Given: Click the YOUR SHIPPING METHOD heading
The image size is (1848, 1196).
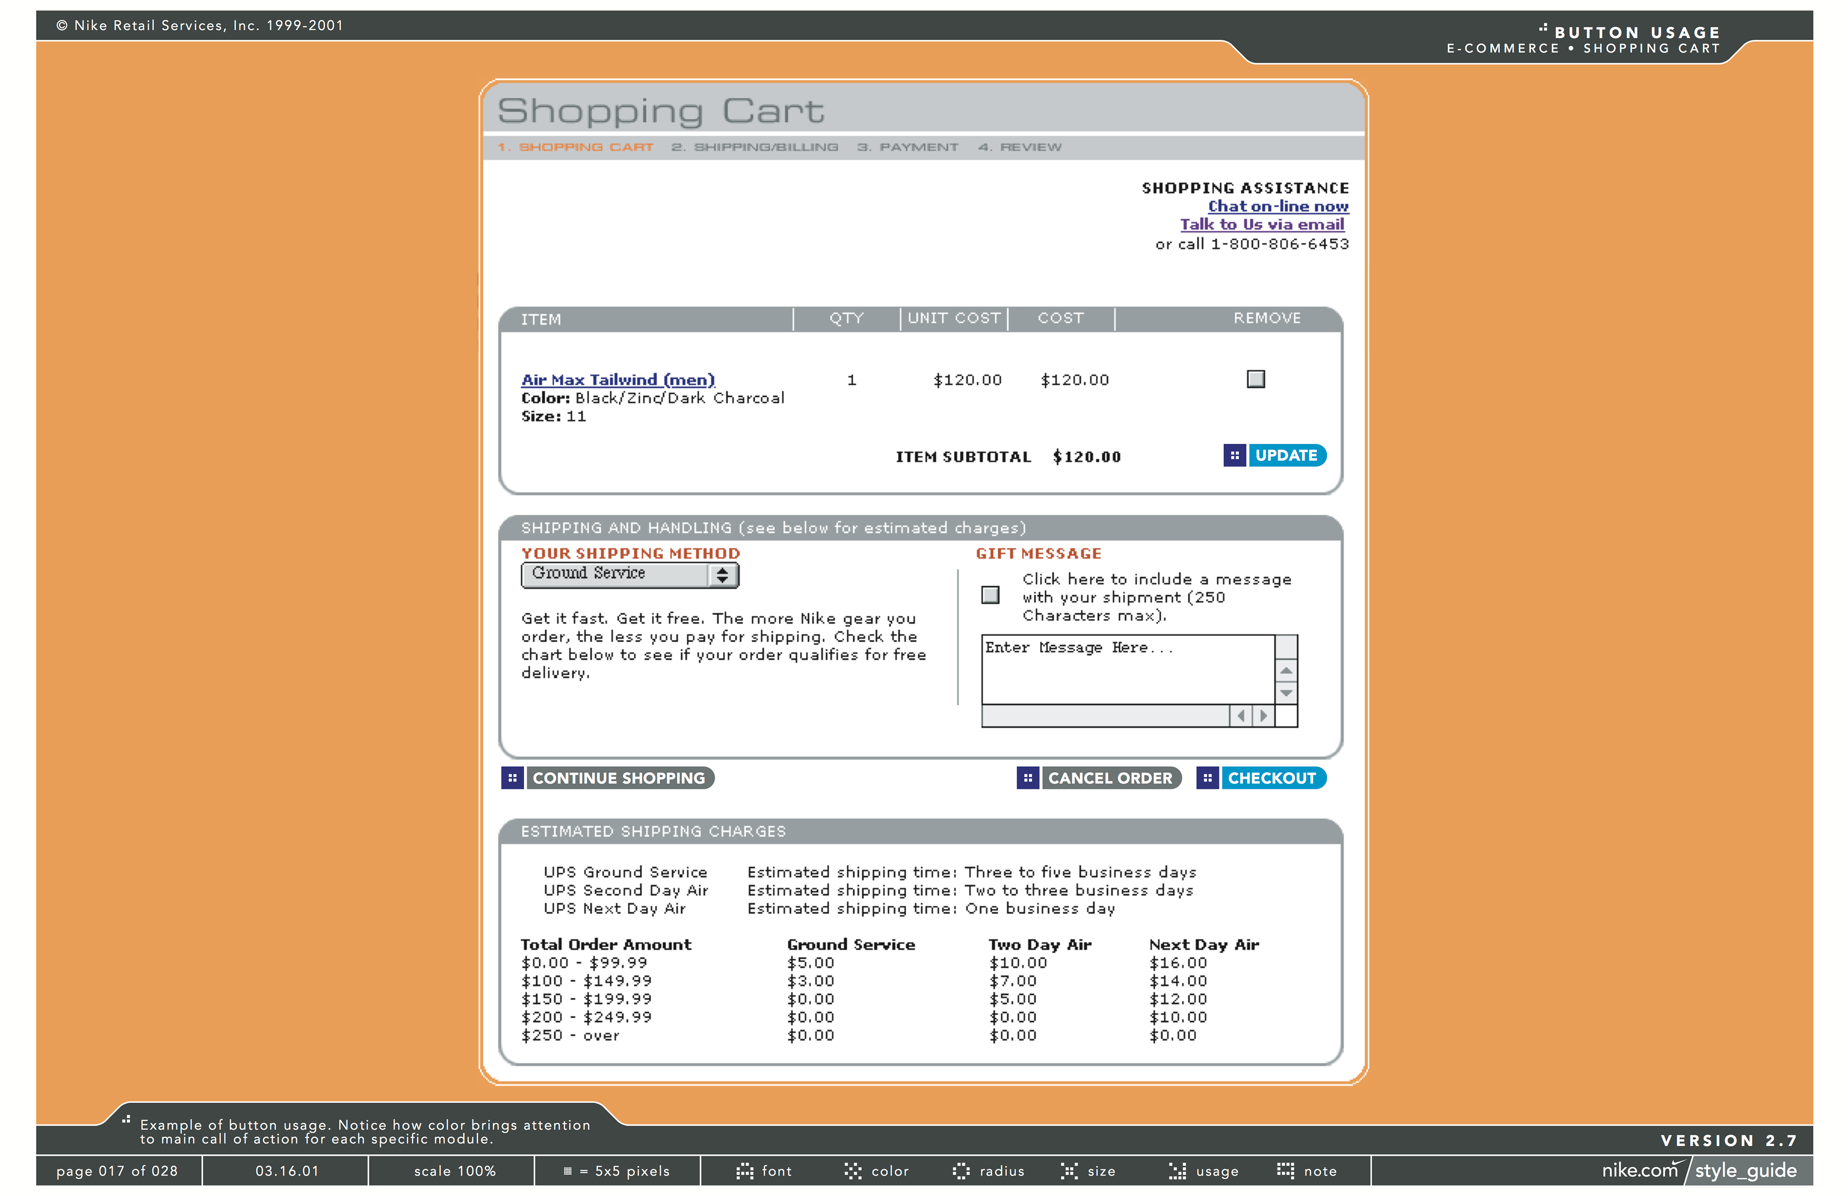Looking at the screenshot, I should point(630,553).
